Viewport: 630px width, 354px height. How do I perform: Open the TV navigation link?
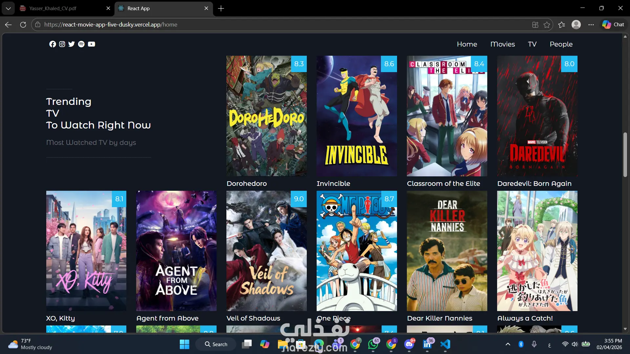click(532, 44)
